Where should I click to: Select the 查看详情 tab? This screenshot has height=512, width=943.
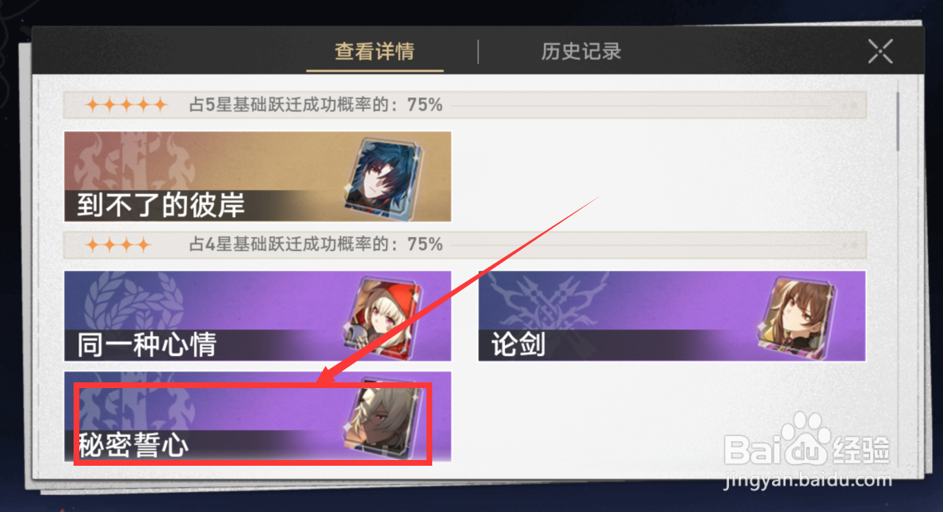(374, 52)
